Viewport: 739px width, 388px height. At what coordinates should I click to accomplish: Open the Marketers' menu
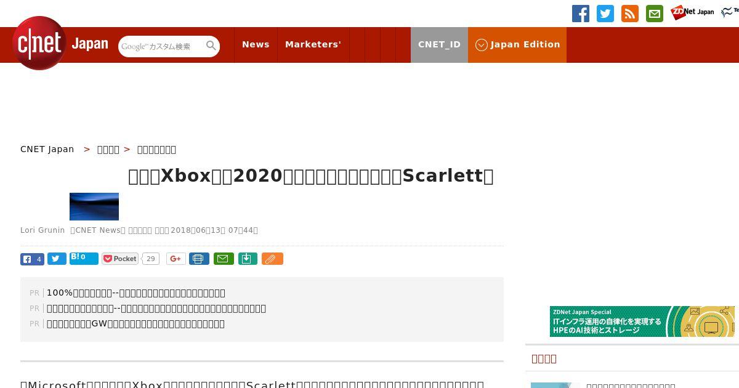[313, 44]
